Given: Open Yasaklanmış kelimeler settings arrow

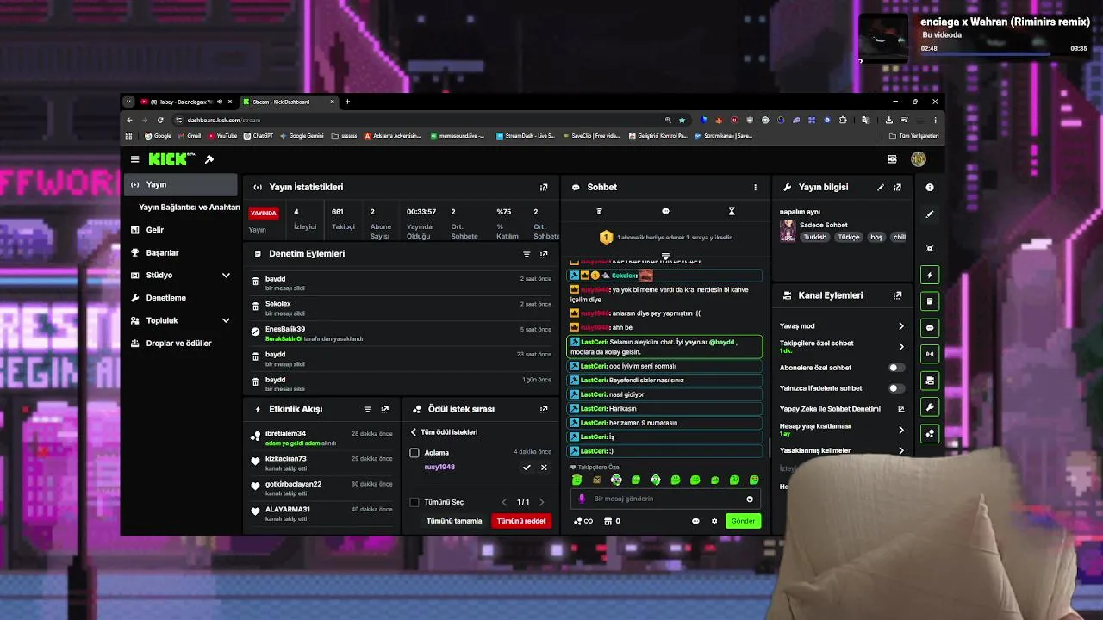Looking at the screenshot, I should pyautogui.click(x=901, y=450).
